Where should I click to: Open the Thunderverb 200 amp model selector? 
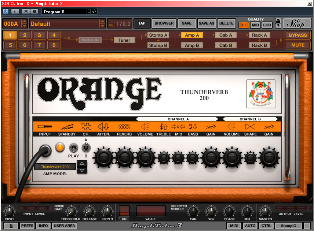coord(55,167)
